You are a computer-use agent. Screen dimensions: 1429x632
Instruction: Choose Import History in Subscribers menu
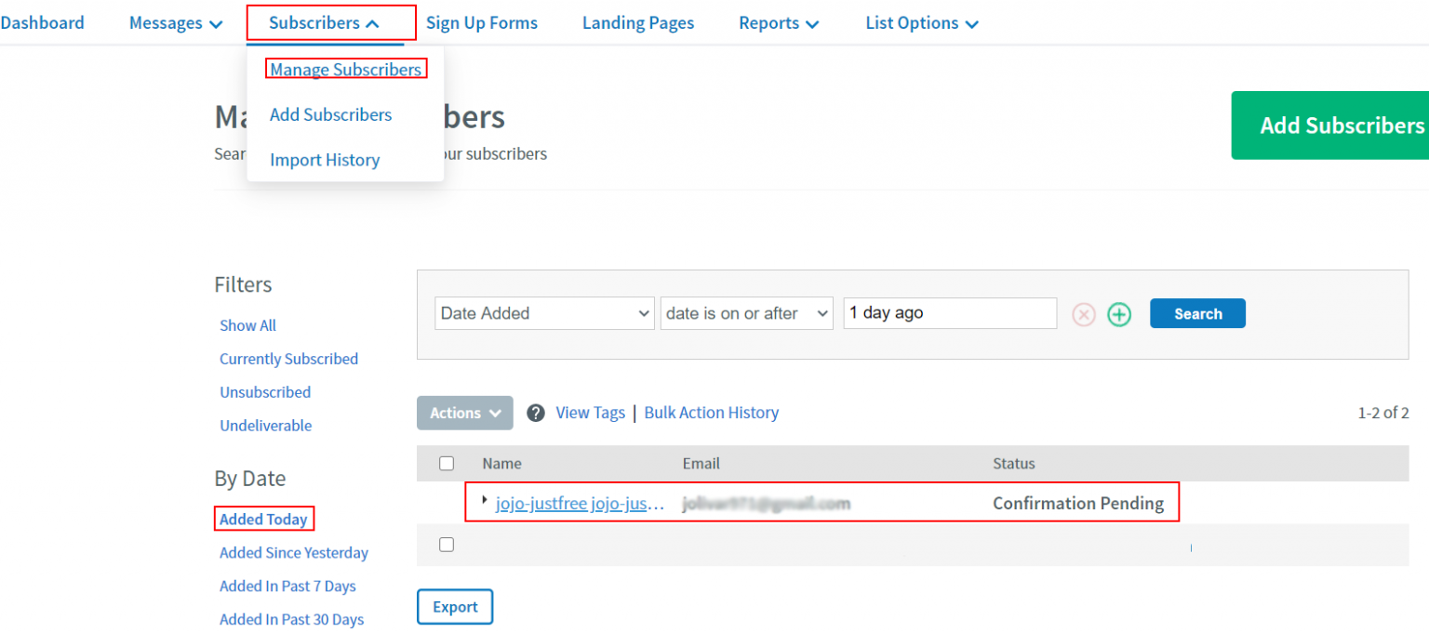click(x=325, y=160)
